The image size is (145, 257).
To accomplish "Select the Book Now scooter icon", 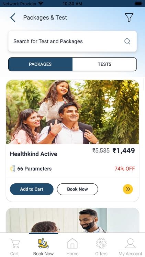I will click(43, 243).
